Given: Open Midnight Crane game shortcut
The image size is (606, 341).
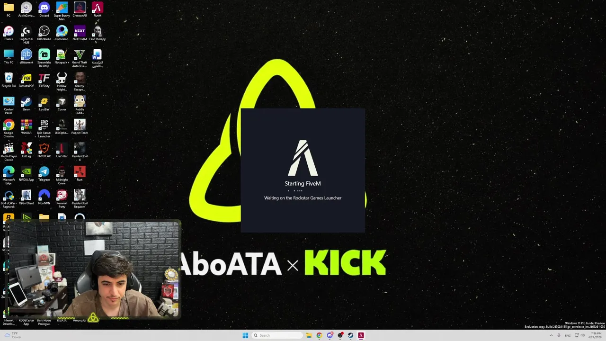Looking at the screenshot, I should (62, 176).
